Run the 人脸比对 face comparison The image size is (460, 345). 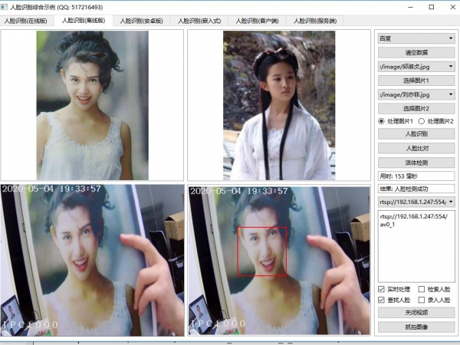[x=416, y=148]
